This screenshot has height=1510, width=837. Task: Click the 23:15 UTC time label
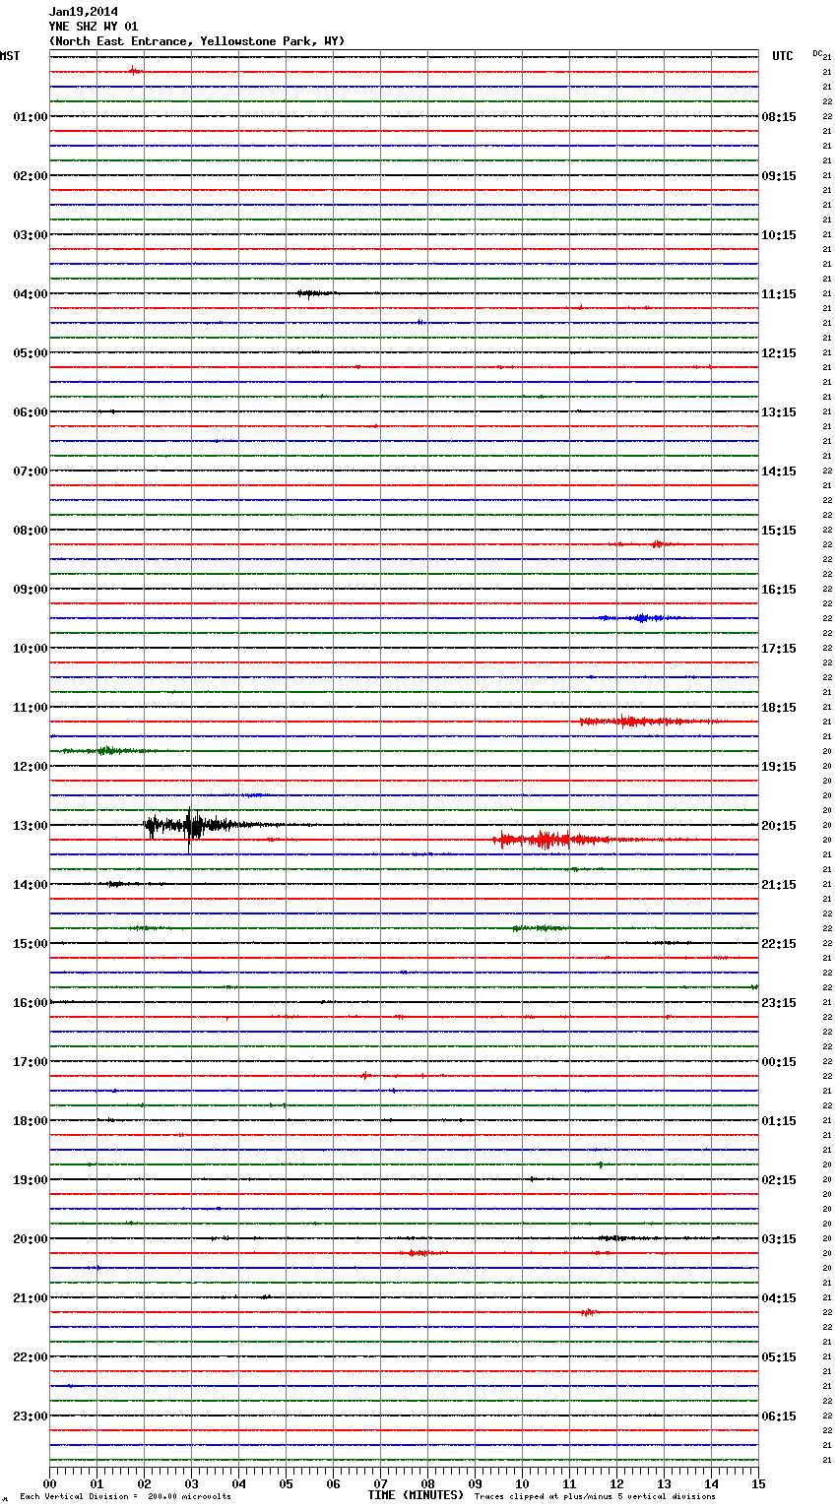tap(779, 1003)
